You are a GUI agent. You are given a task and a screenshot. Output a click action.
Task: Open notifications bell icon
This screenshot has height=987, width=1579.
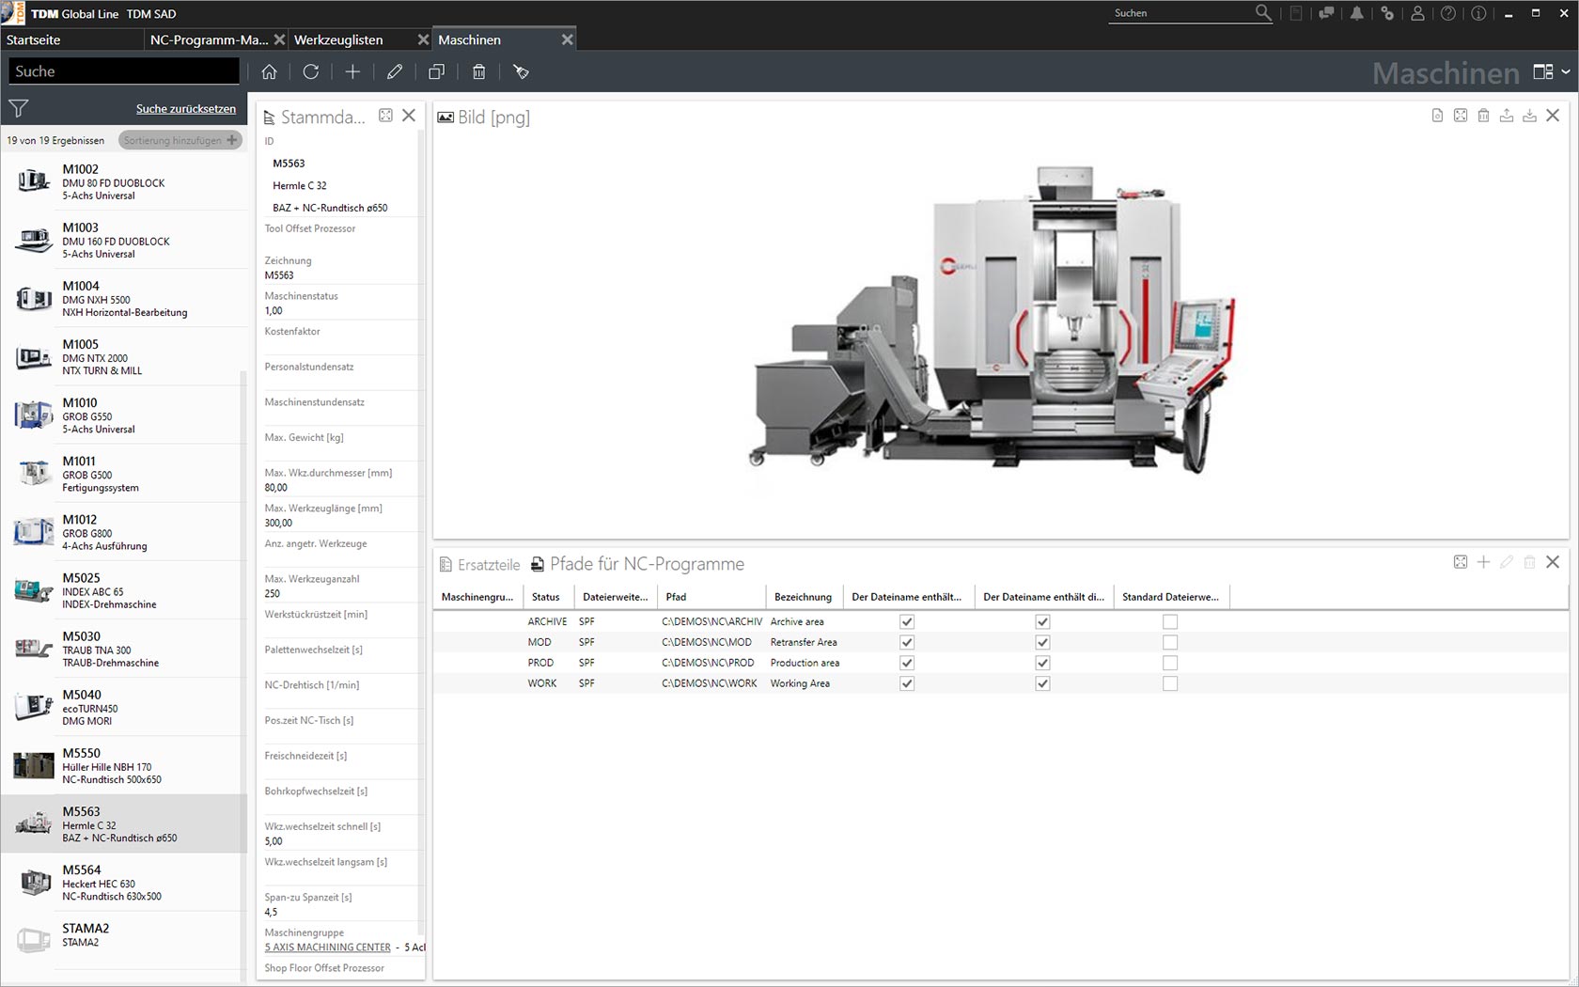[1357, 13]
